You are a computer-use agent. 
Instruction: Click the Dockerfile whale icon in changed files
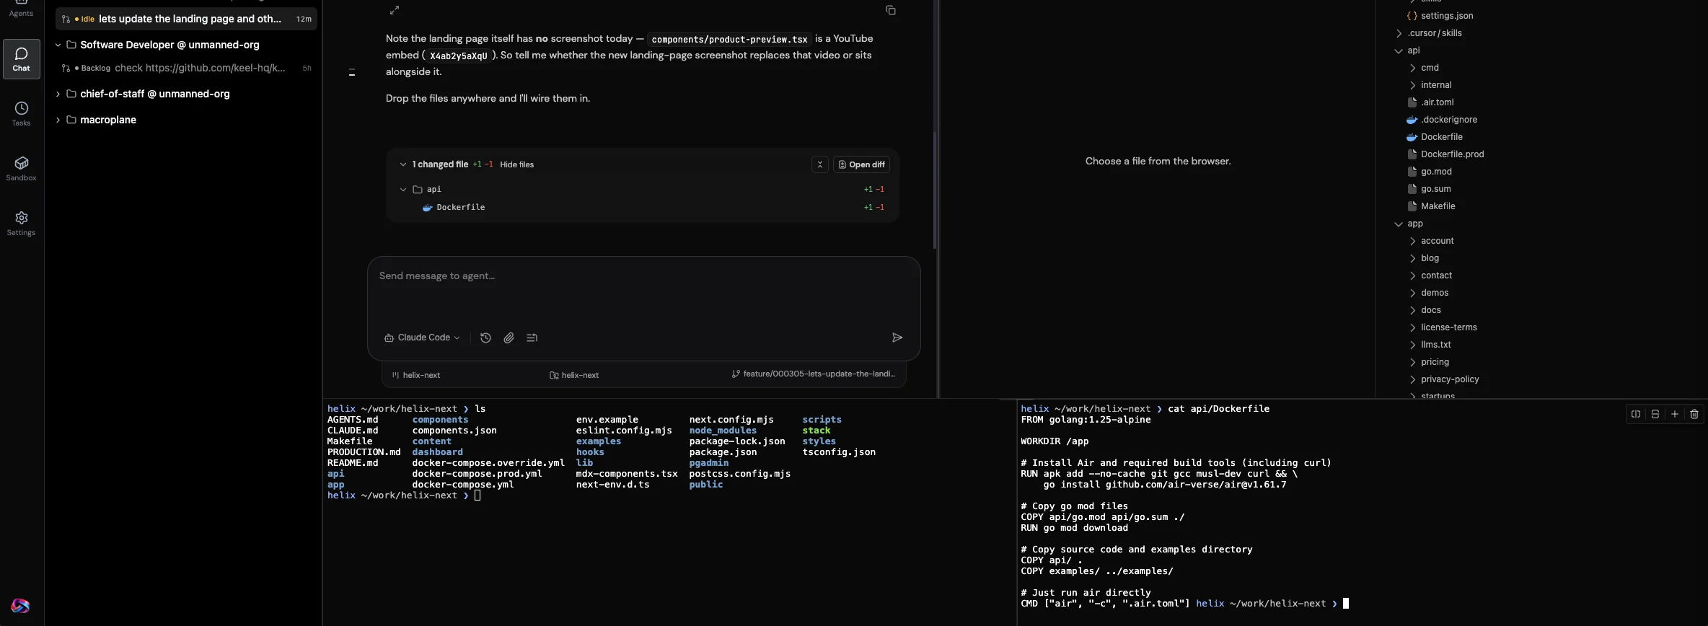coord(427,208)
